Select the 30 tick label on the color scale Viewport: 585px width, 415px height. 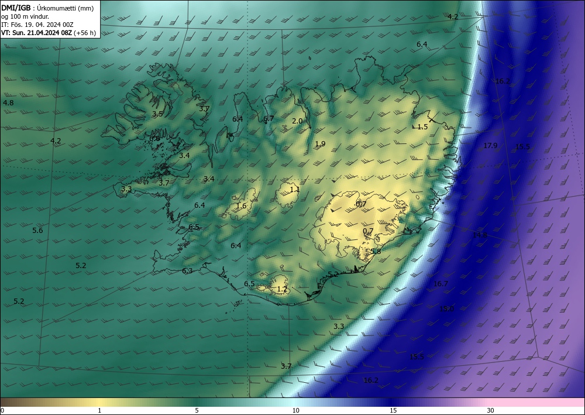[x=491, y=410]
